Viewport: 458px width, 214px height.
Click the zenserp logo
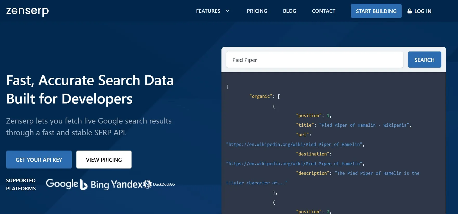point(28,11)
